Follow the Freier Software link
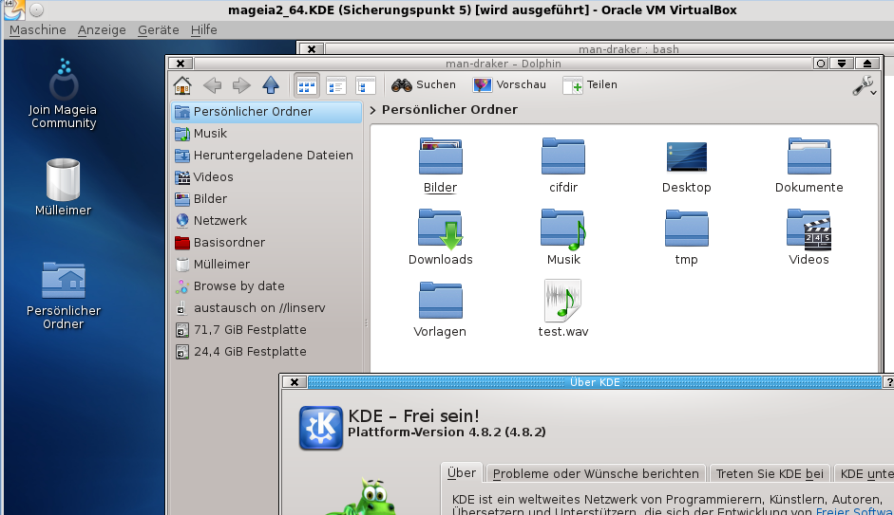The width and height of the screenshot is (894, 515). click(x=855, y=511)
